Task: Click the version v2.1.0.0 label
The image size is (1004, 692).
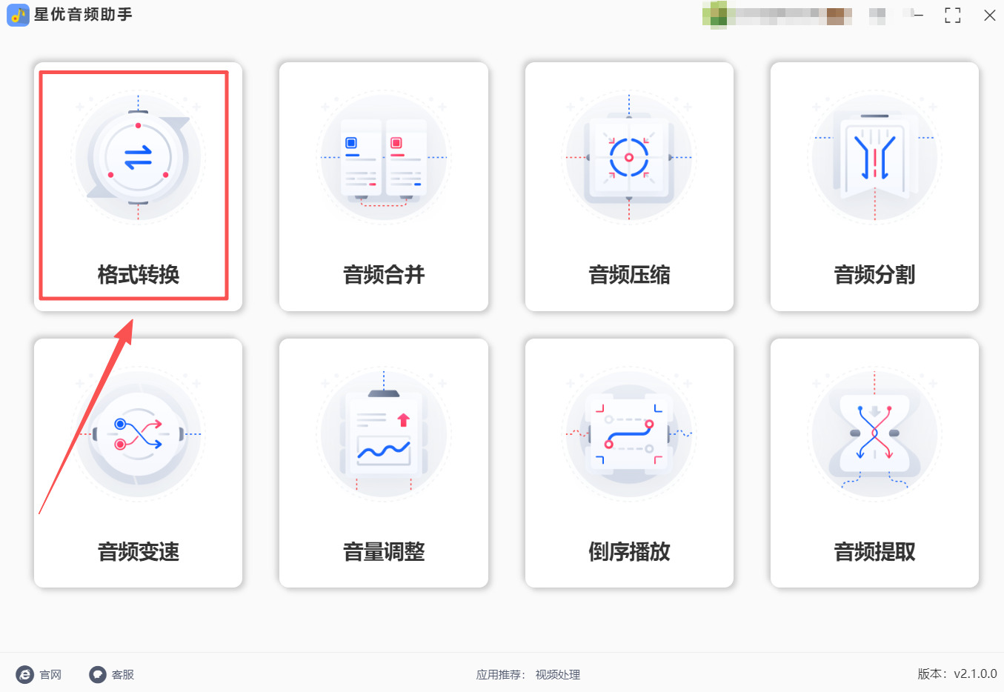Action: point(957,673)
